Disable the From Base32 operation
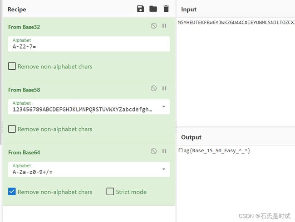Screen dimensions: 295x222 pos(153,26)
